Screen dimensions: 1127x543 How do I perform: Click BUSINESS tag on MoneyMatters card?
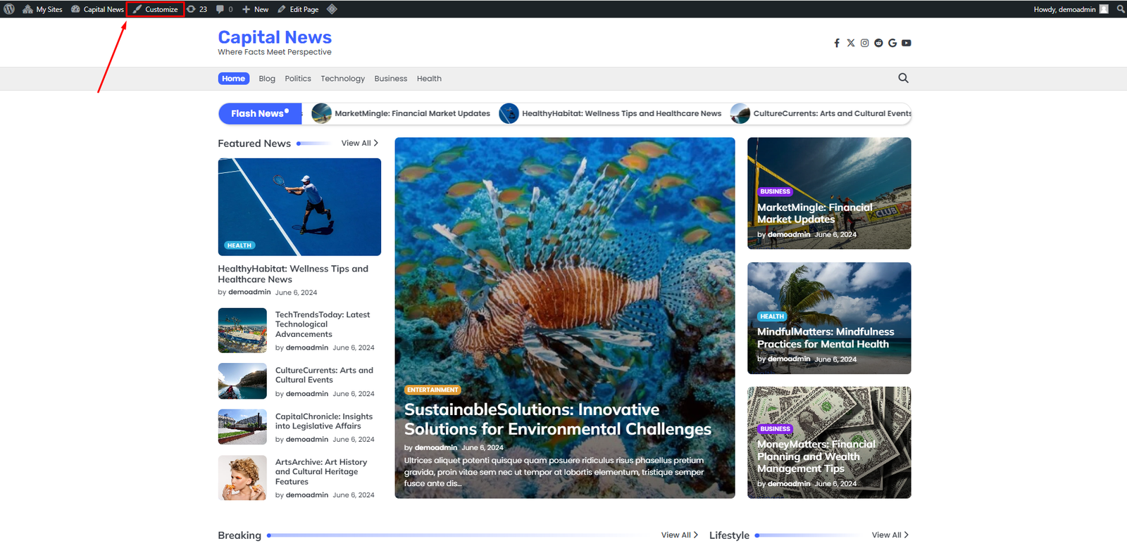pyautogui.click(x=776, y=429)
